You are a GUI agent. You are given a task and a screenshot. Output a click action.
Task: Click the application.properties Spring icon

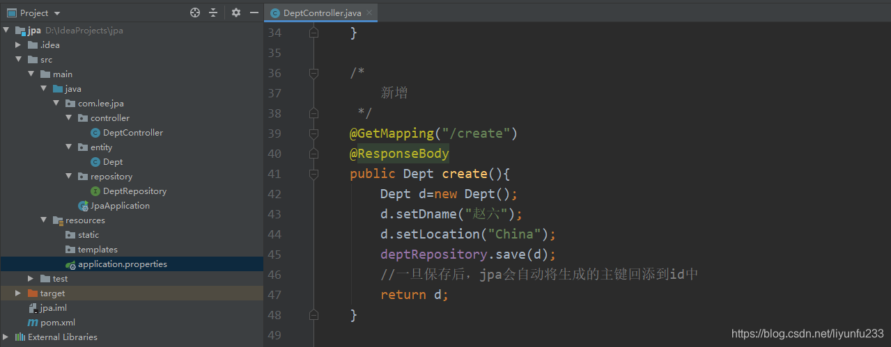70,264
